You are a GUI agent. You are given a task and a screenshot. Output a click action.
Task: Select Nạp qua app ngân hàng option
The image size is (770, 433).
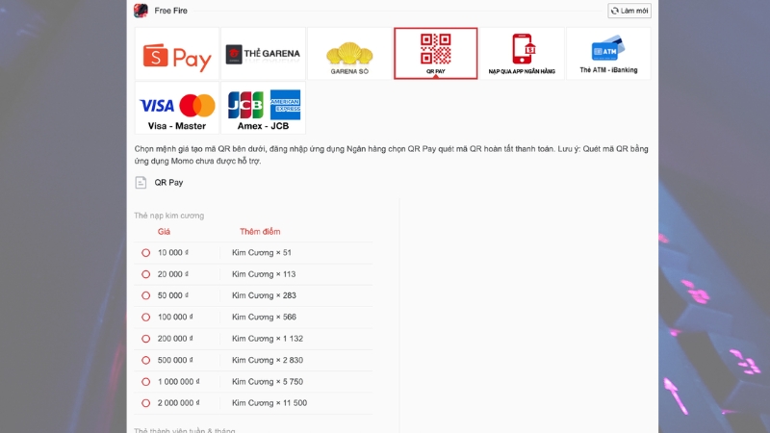(522, 54)
